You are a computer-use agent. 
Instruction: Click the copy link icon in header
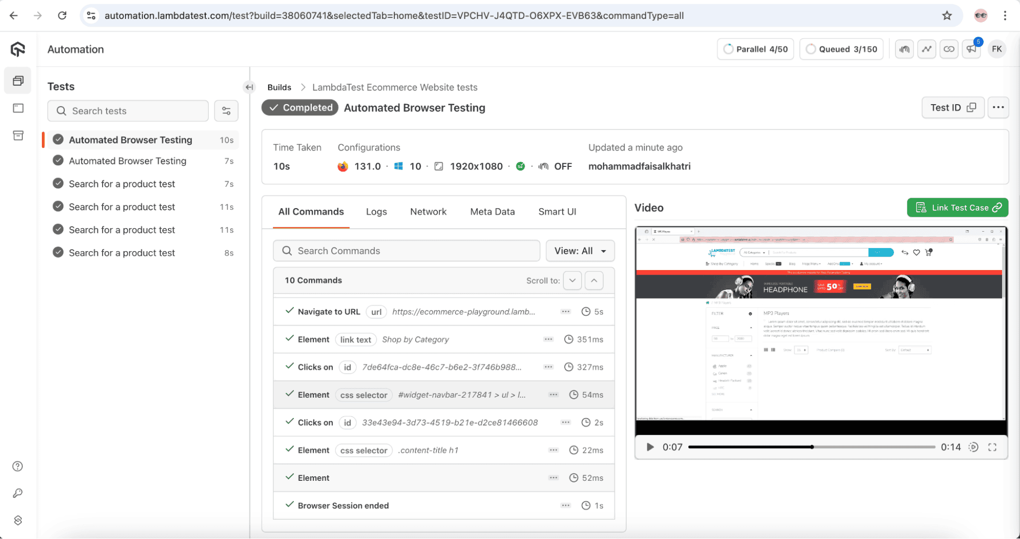(x=949, y=50)
